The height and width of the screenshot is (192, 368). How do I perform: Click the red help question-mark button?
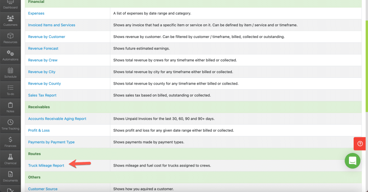(360, 144)
